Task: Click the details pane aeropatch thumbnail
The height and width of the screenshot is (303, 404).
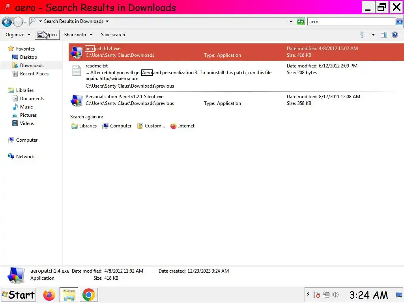Action: pyautogui.click(x=16, y=275)
